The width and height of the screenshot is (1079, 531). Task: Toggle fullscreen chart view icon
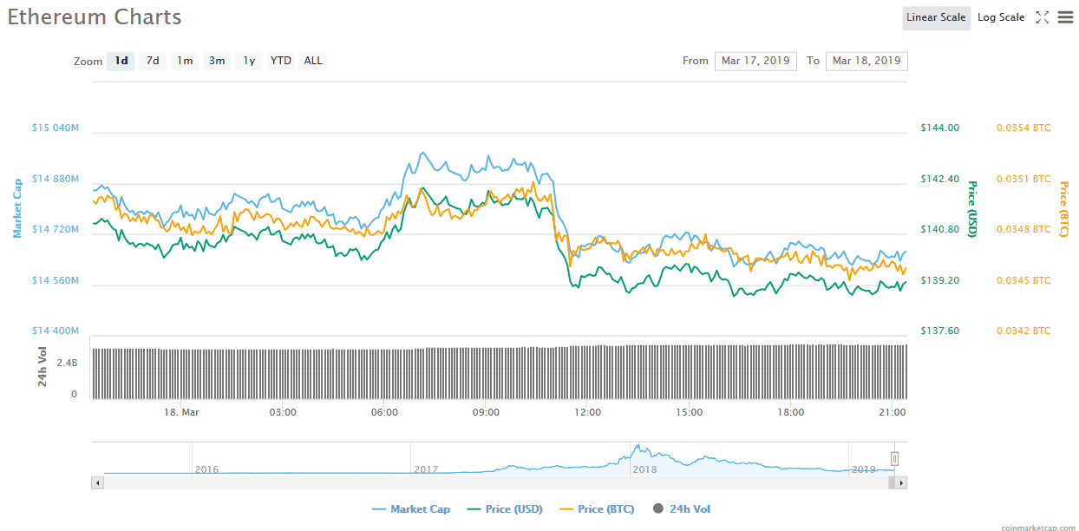tap(1043, 17)
